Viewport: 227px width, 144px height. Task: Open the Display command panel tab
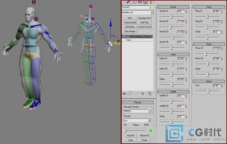coord(145,2)
